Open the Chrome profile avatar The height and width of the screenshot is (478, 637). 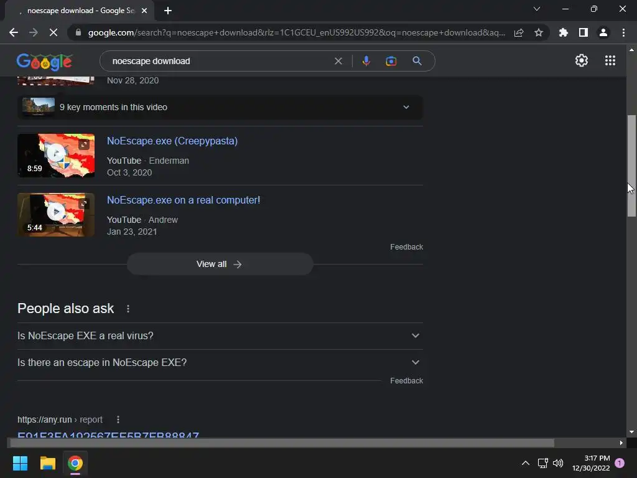point(603,32)
